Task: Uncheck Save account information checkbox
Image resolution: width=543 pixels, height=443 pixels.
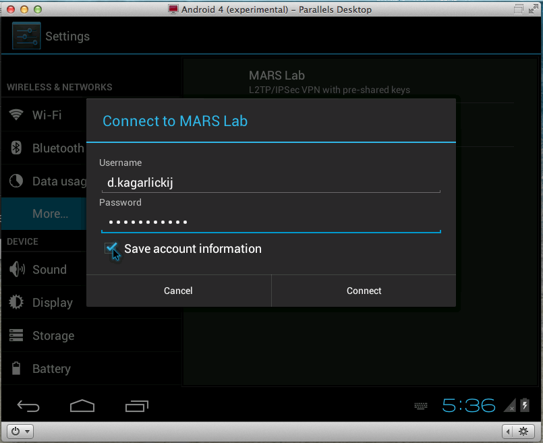Action: click(x=111, y=248)
